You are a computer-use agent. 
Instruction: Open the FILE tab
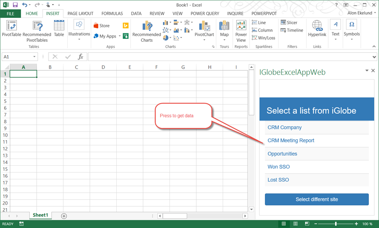point(10,14)
